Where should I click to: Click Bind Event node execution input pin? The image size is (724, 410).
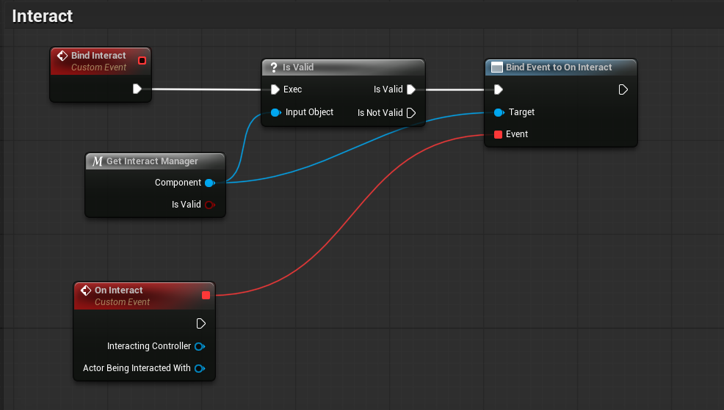pyautogui.click(x=499, y=89)
